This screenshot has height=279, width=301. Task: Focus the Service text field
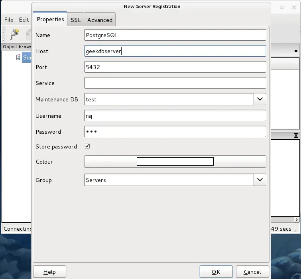(x=175, y=83)
